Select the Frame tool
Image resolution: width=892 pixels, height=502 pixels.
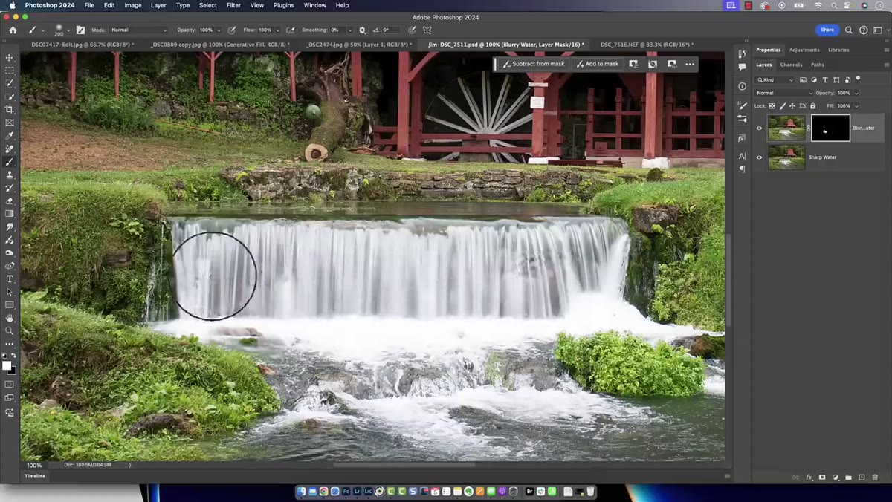click(x=10, y=123)
